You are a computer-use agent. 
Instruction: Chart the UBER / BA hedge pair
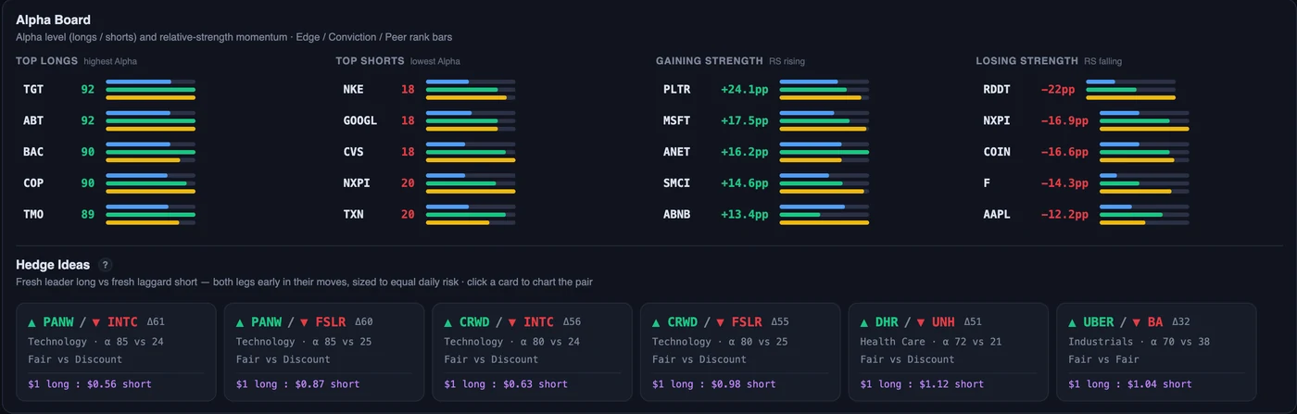1155,352
